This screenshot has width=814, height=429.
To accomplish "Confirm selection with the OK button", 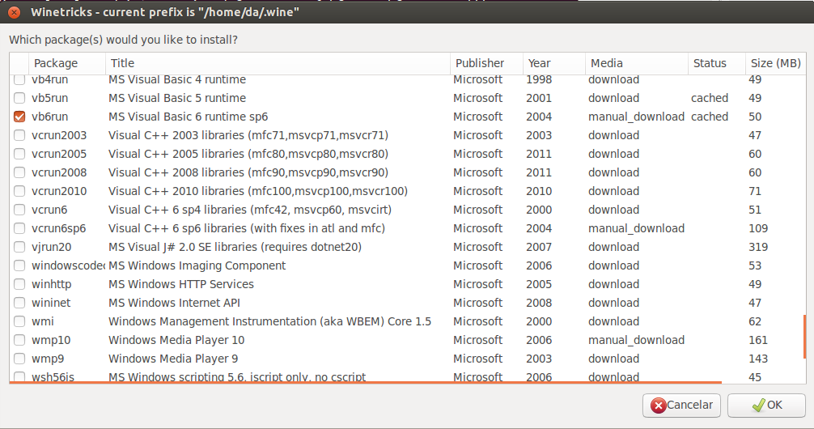I will point(766,405).
